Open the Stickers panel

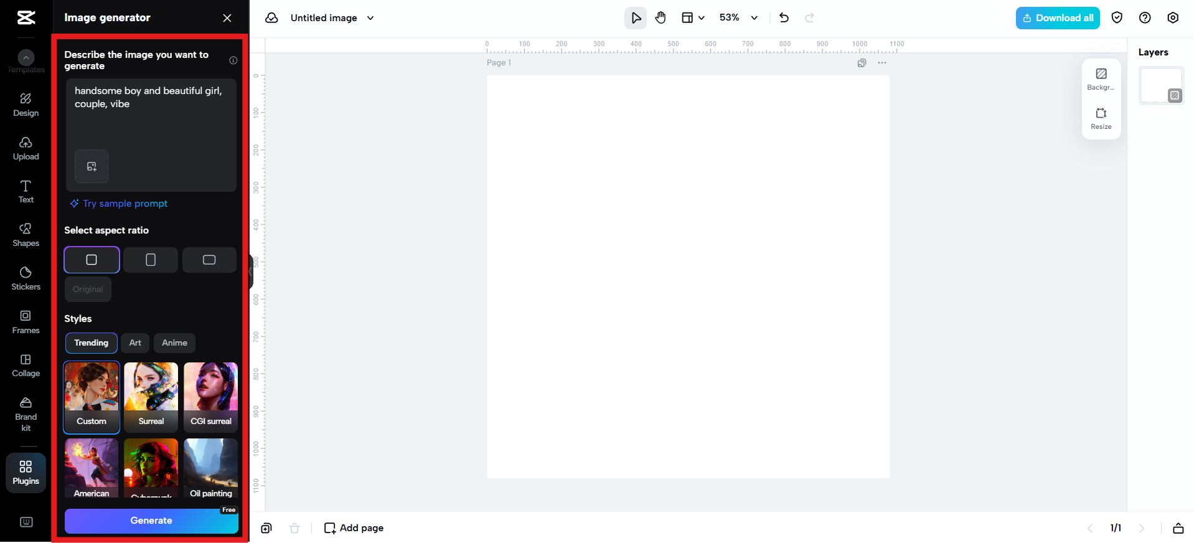26,278
